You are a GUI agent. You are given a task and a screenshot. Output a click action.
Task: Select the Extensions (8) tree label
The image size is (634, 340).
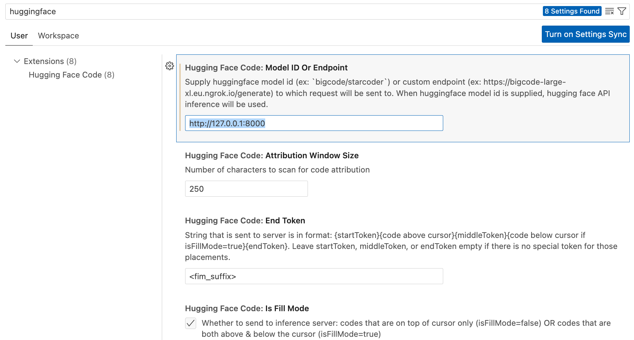tap(50, 61)
